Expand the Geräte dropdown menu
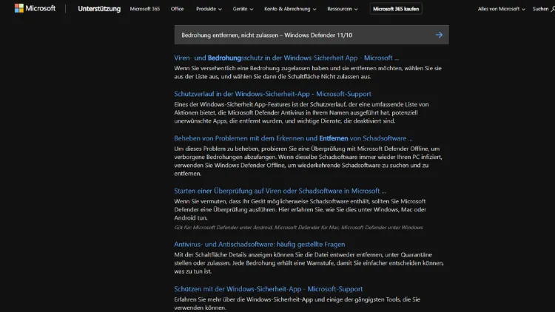The height and width of the screenshot is (312, 555). tap(243, 9)
